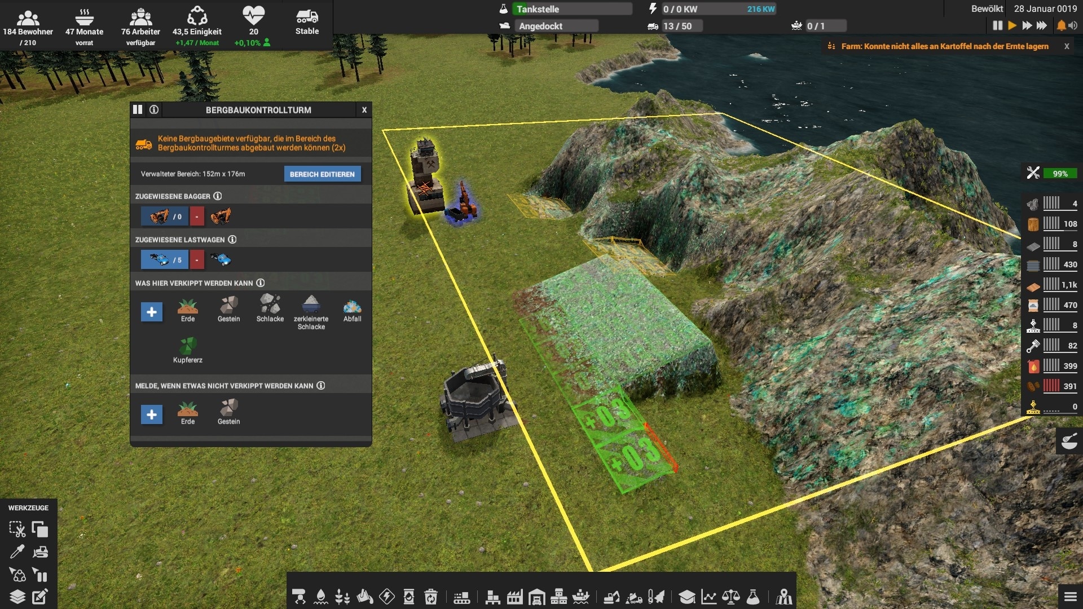This screenshot has width=1083, height=609.
Task: Click the excavator assignment minus button
Action: click(196, 217)
